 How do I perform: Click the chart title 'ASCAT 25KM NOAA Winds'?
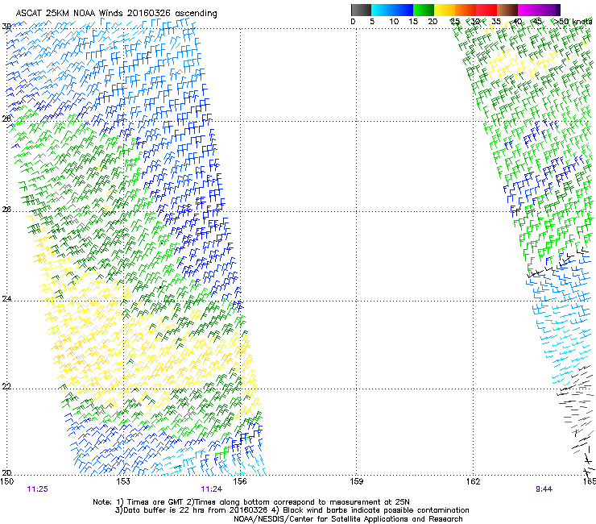[x=70, y=14]
